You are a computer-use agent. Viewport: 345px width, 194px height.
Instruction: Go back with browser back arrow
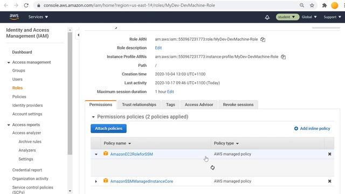[6, 5]
